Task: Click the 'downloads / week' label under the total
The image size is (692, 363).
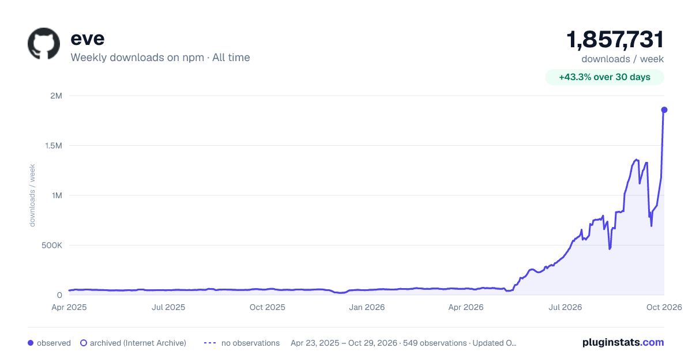Action: point(623,59)
